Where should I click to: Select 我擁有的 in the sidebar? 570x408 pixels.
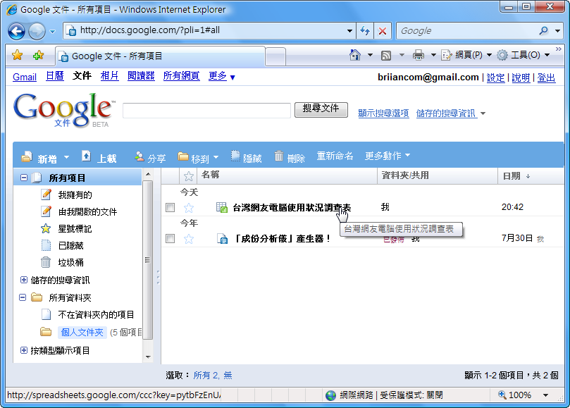coord(75,195)
